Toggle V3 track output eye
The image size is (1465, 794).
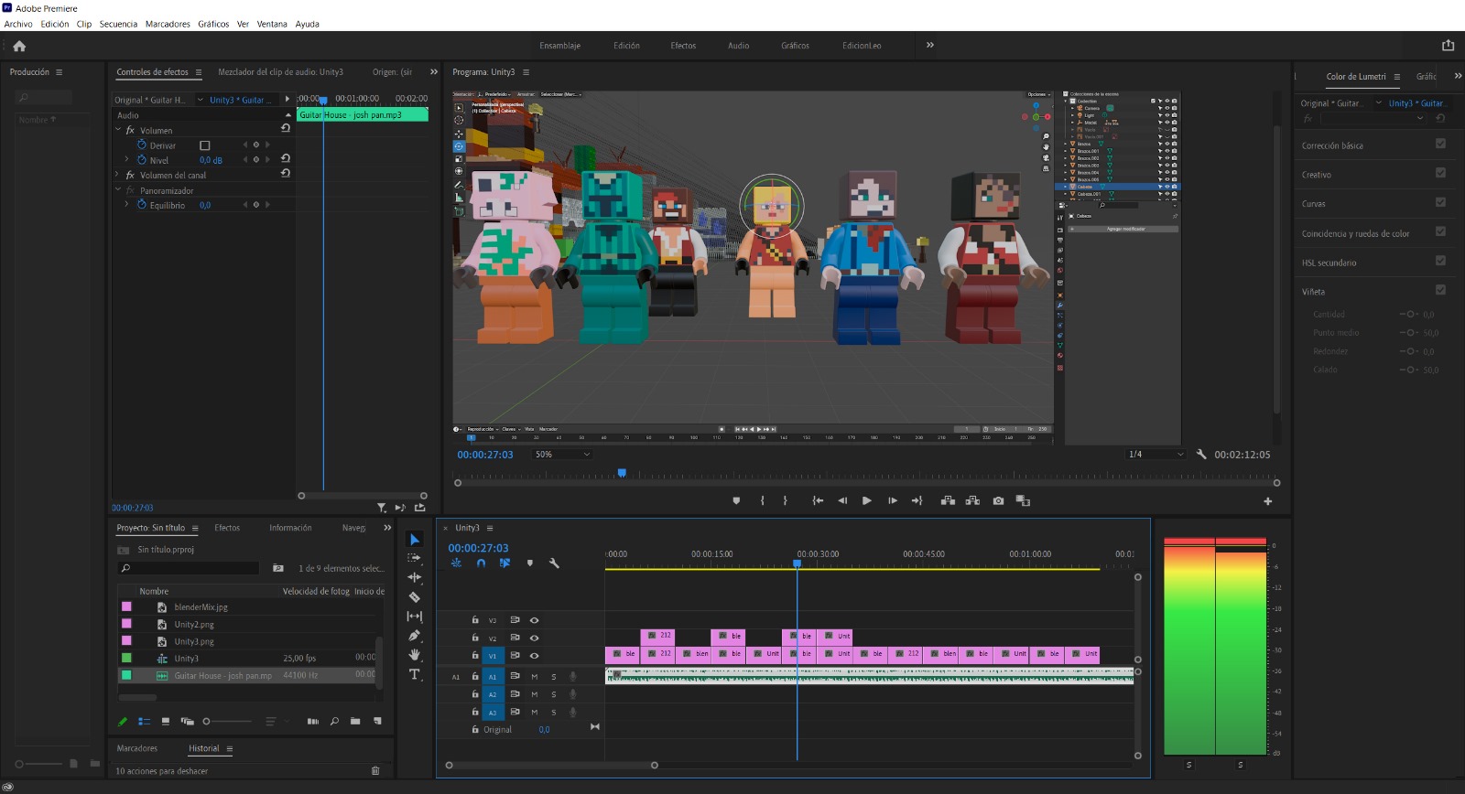tap(534, 620)
